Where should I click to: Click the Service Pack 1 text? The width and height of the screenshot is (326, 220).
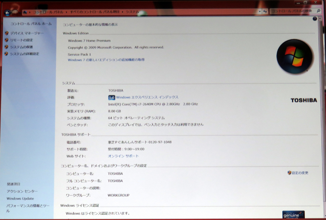point(79,54)
